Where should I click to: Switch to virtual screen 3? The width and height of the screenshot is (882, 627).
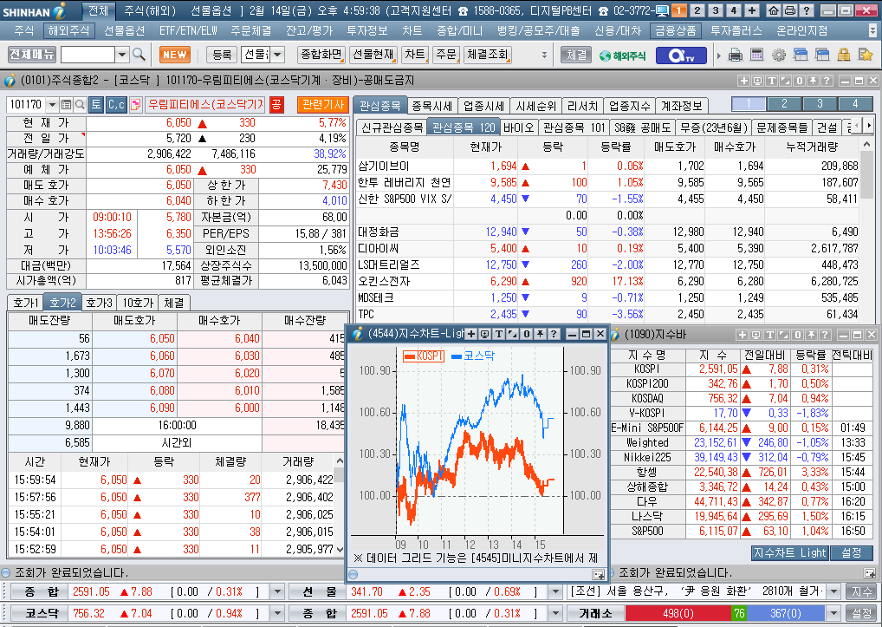(716, 10)
